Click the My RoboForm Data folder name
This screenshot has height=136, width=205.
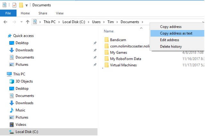click(x=126, y=59)
